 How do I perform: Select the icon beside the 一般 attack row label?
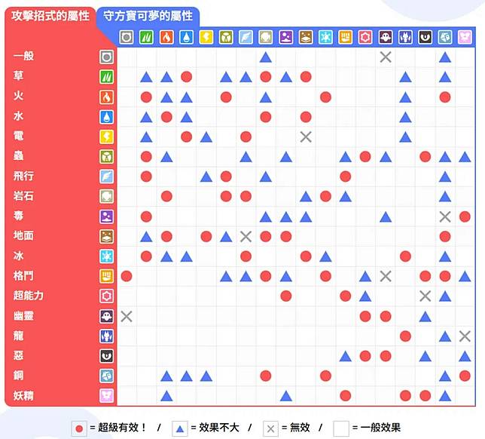(x=106, y=57)
